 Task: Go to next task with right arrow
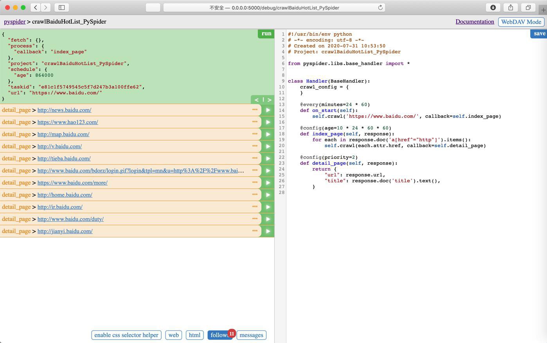tap(269, 100)
